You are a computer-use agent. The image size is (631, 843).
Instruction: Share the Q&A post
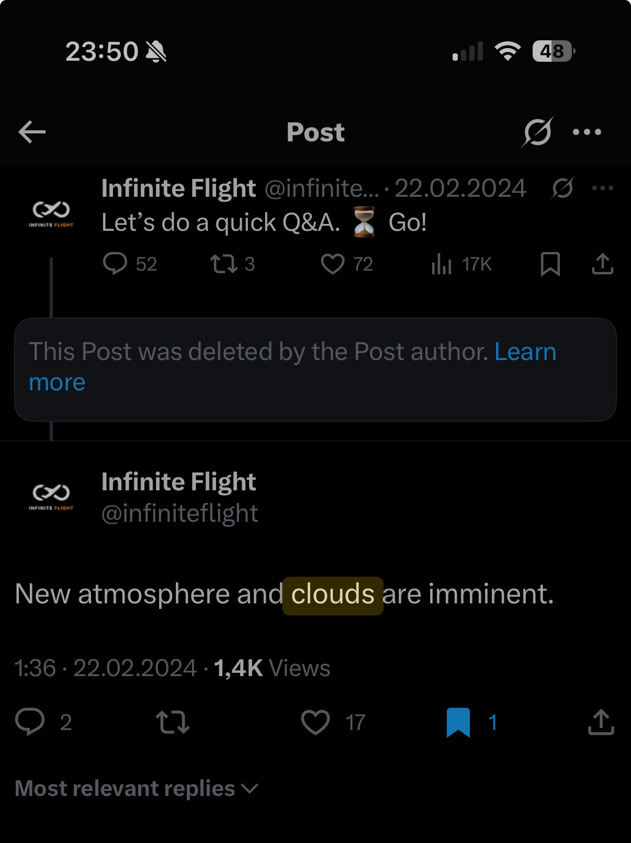[602, 264]
